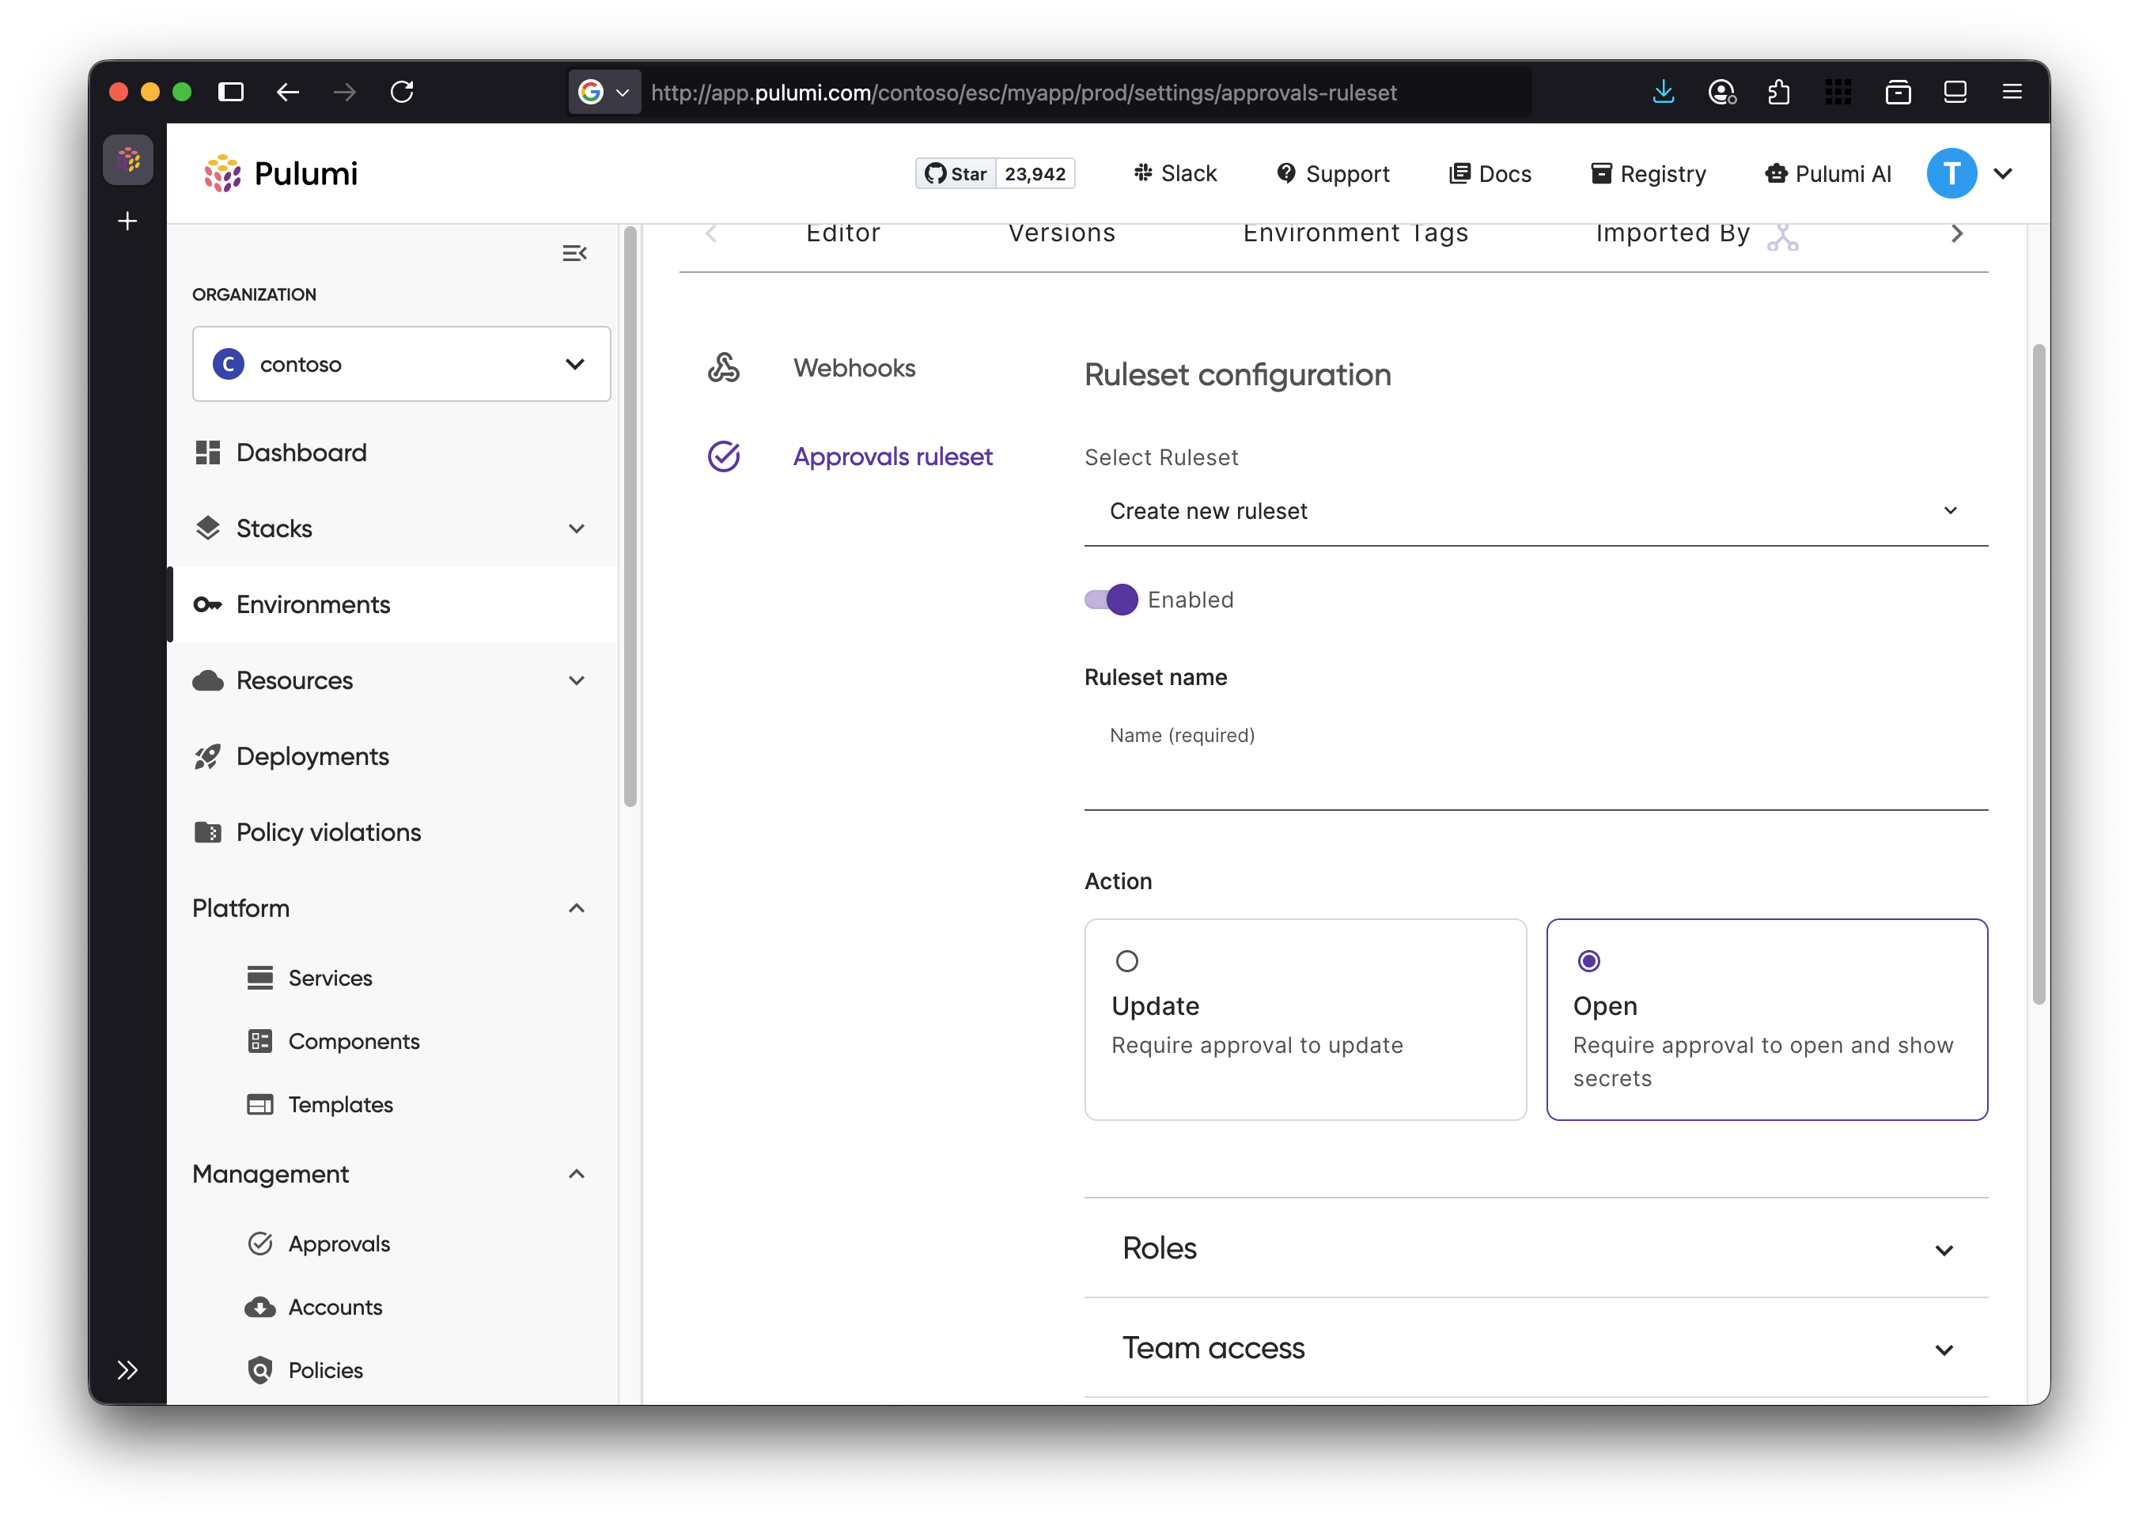The height and width of the screenshot is (1522, 2139).
Task: Open the Select Ruleset dropdown
Action: click(x=1535, y=511)
